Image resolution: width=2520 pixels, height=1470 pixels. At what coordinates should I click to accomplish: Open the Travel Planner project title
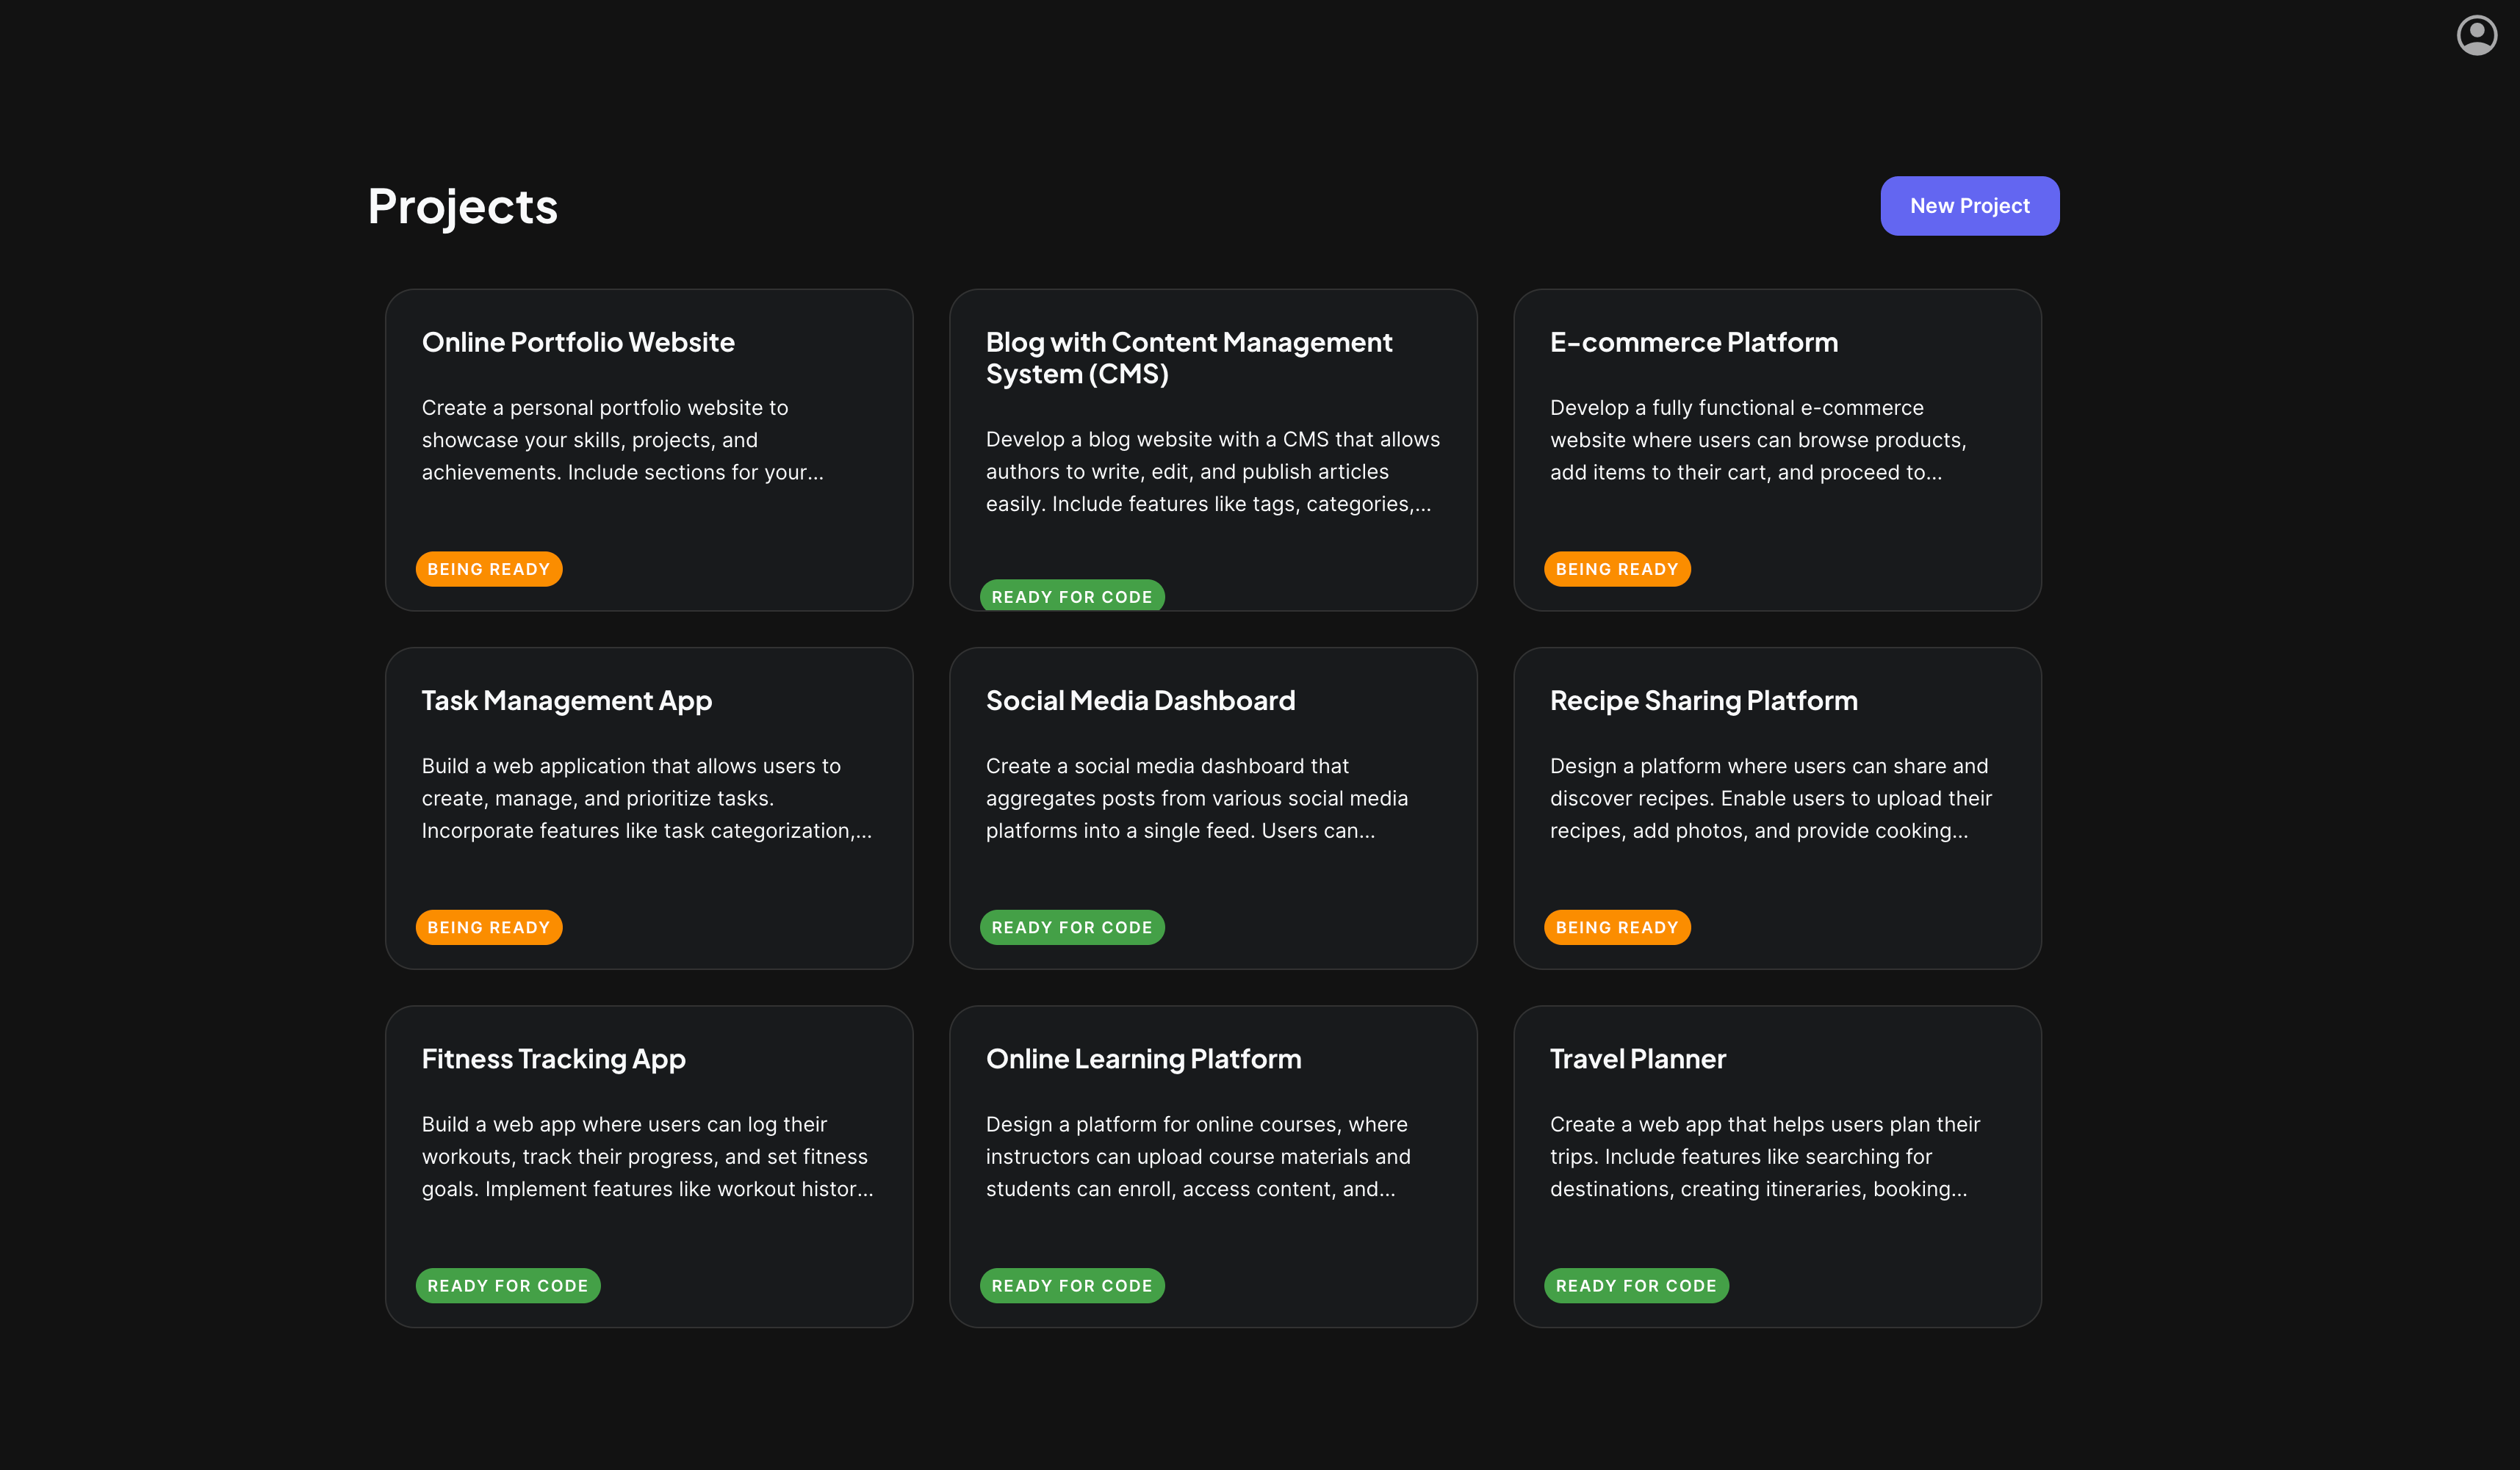(1637, 1060)
